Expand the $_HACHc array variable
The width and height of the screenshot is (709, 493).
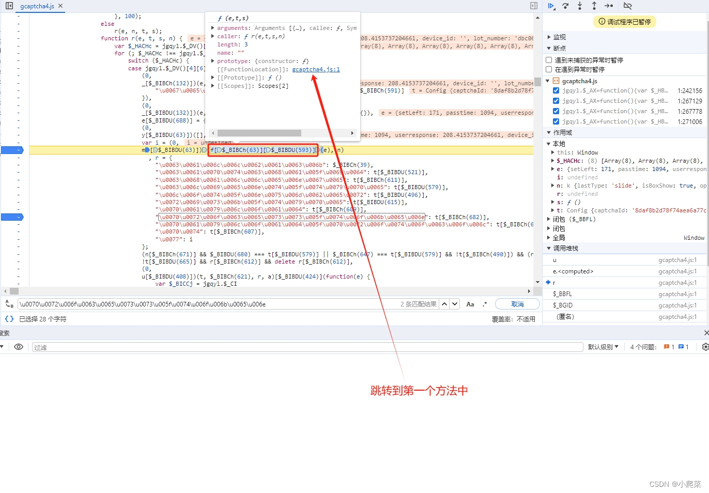tap(553, 161)
